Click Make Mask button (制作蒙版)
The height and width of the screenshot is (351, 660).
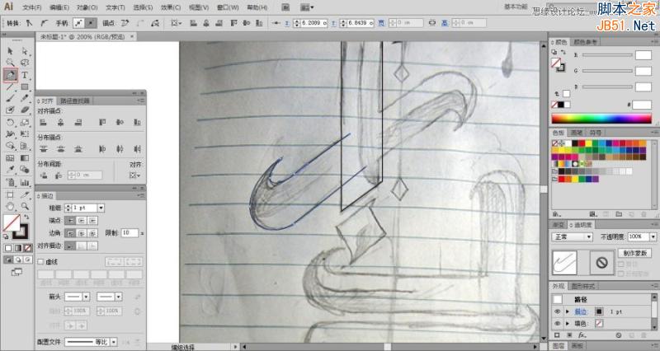[x=634, y=253]
